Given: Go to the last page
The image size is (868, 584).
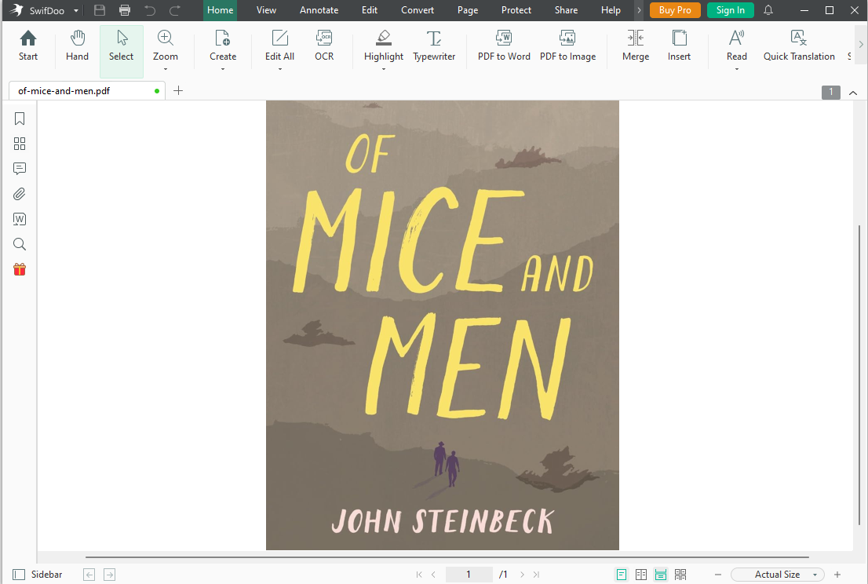Looking at the screenshot, I should click(x=536, y=575).
